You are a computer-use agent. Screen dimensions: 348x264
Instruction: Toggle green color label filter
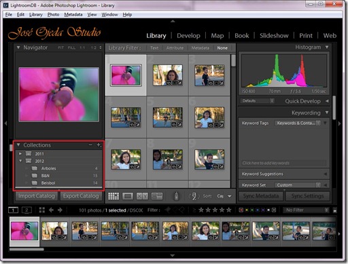point(252,210)
